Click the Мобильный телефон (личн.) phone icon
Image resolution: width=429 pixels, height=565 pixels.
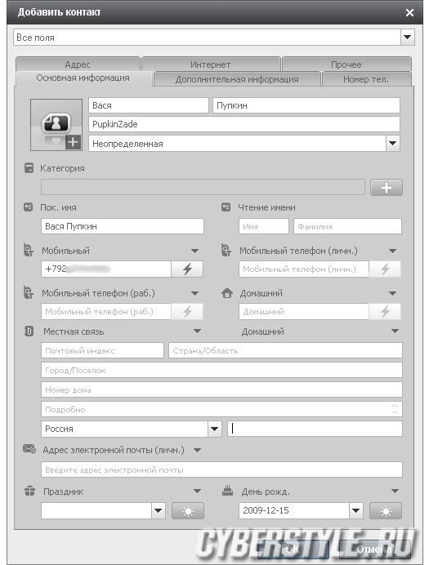point(226,250)
